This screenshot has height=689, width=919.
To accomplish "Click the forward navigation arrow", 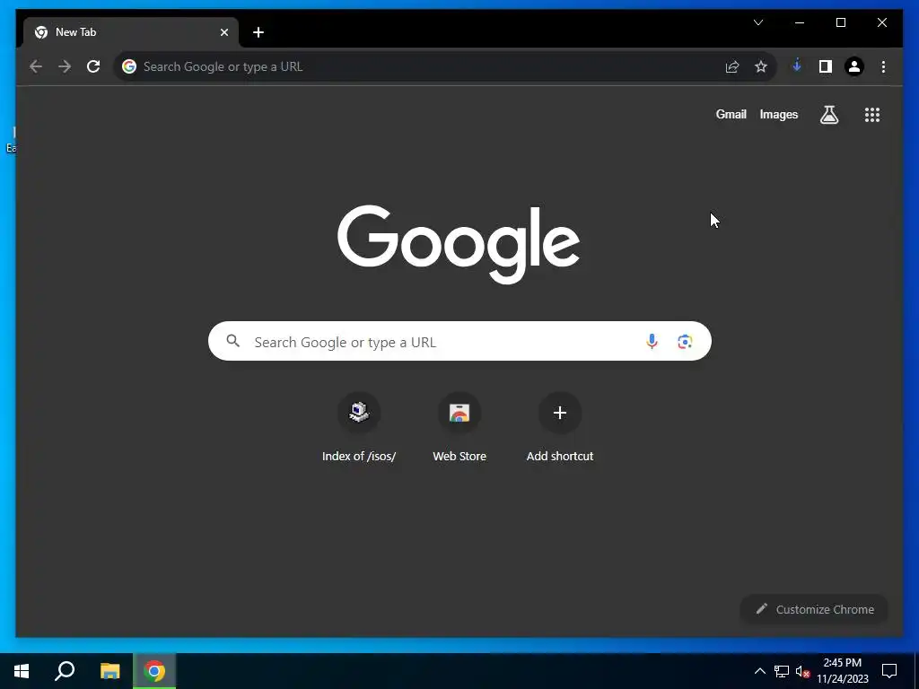I will click(65, 66).
